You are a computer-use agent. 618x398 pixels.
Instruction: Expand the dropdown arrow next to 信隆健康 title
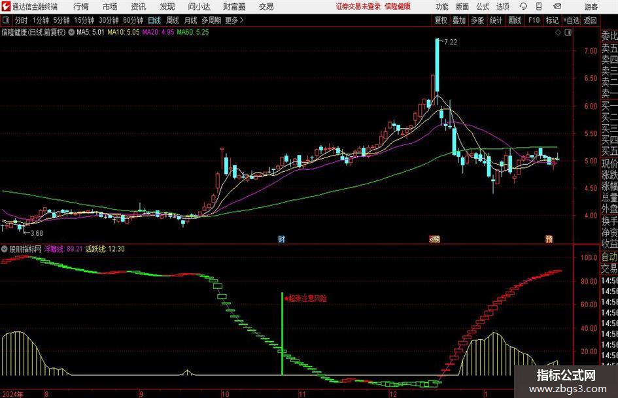pyautogui.click(x=71, y=32)
